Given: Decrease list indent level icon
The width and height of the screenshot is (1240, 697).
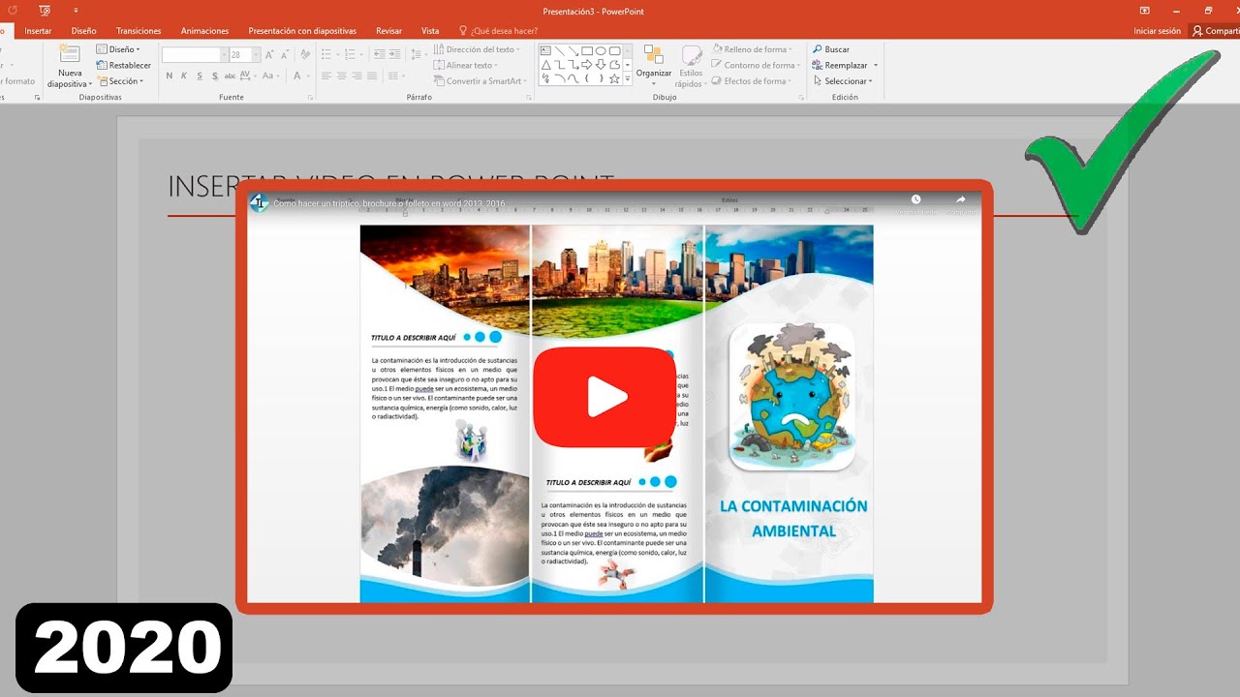Looking at the screenshot, I should pos(380,54).
